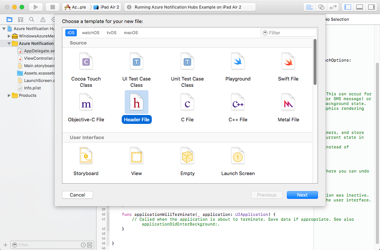
Task: Select the Playground template
Action: pos(238,67)
